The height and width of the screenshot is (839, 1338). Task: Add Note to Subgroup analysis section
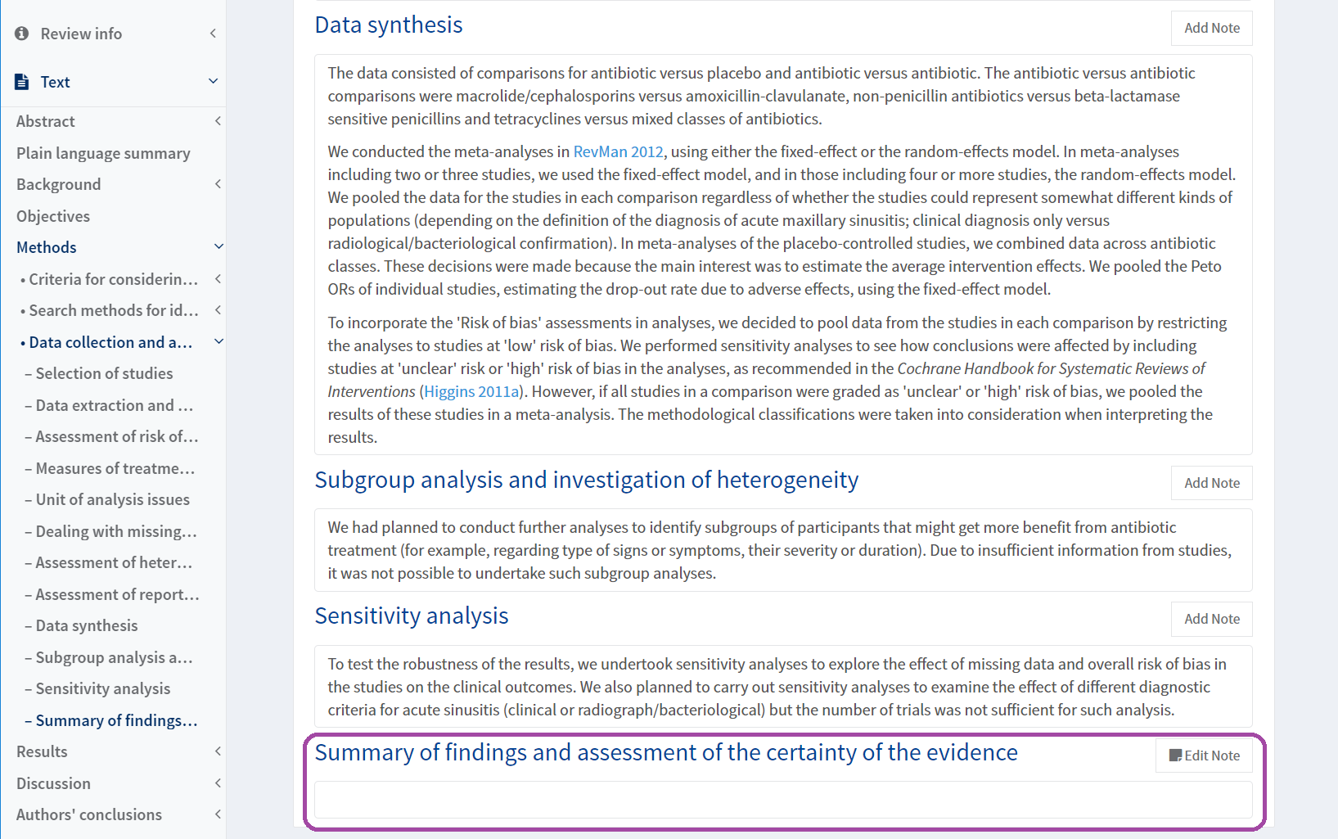pyautogui.click(x=1212, y=483)
